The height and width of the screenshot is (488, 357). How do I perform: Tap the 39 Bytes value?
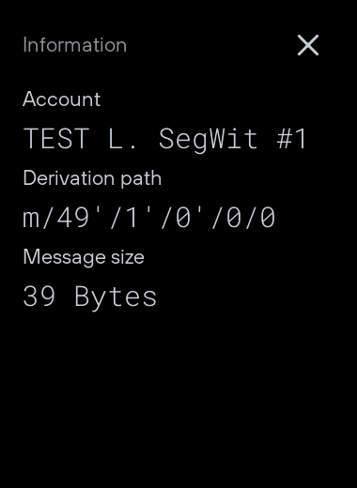(x=90, y=297)
